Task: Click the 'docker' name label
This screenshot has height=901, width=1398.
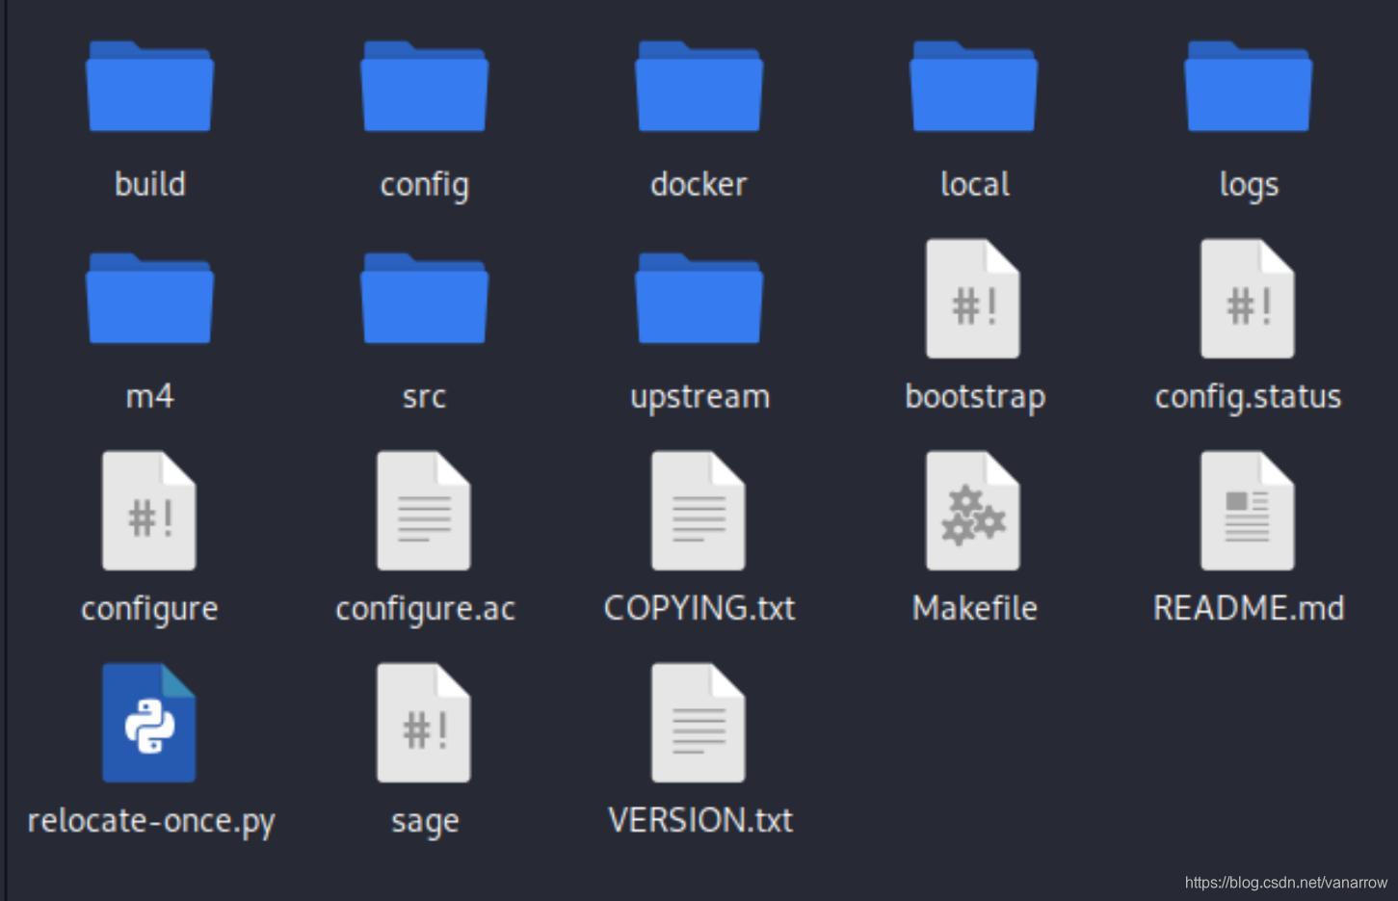Action: tap(699, 183)
